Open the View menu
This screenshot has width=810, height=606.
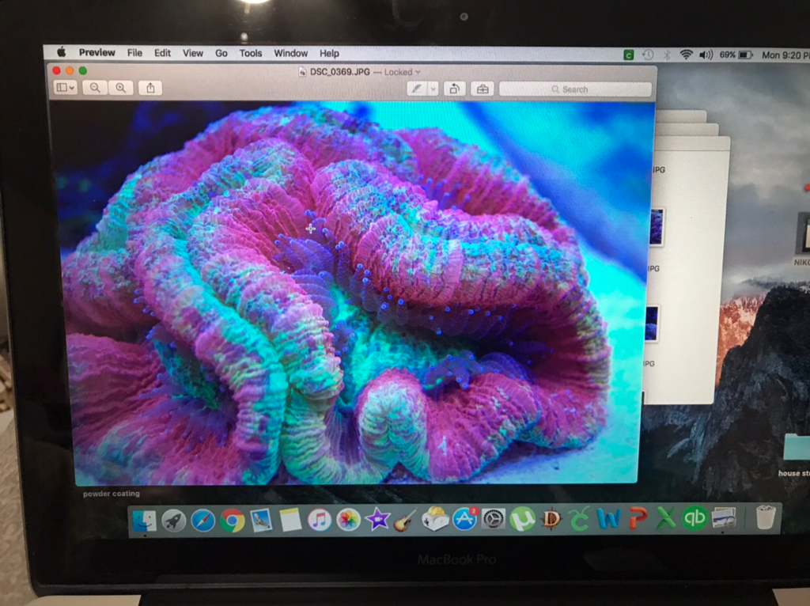click(193, 53)
